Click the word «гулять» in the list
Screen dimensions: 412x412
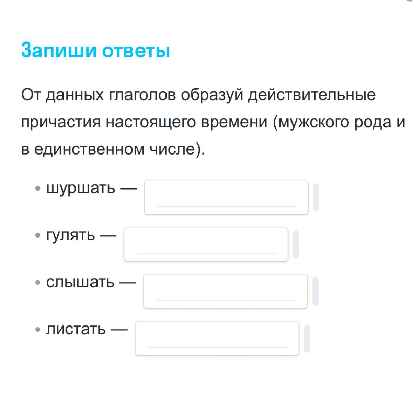[71, 236]
